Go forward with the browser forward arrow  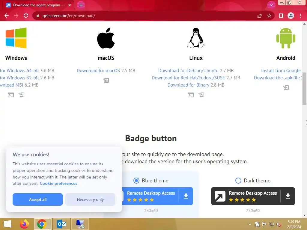[16, 16]
